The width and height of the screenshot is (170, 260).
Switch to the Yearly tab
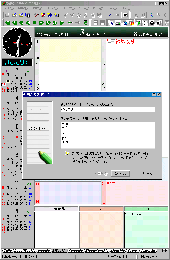133,251
